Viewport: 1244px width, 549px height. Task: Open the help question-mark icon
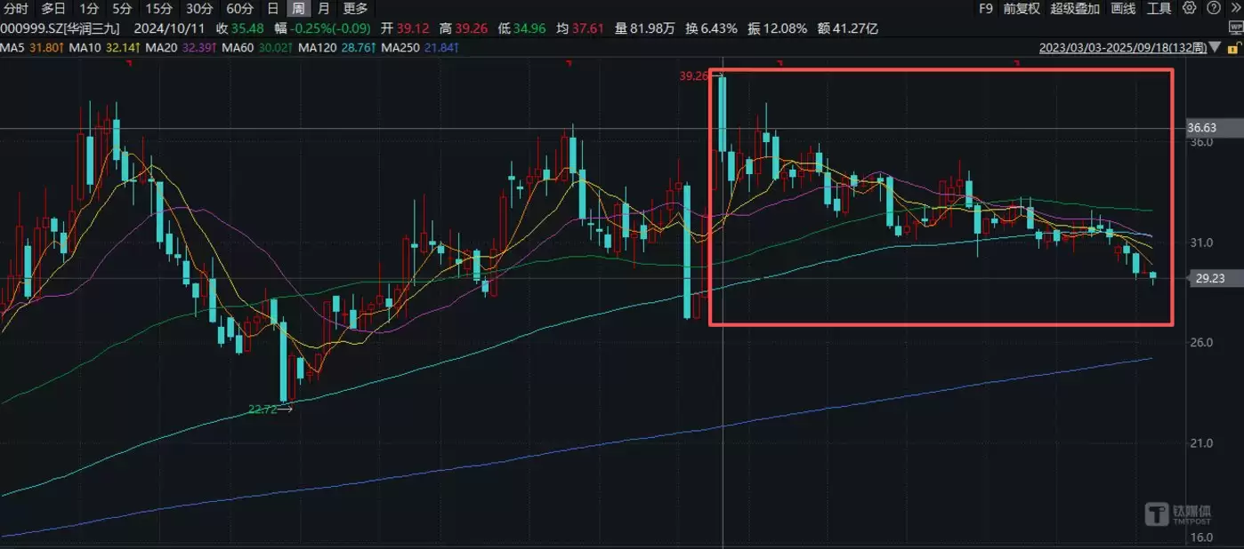[x=1214, y=8]
